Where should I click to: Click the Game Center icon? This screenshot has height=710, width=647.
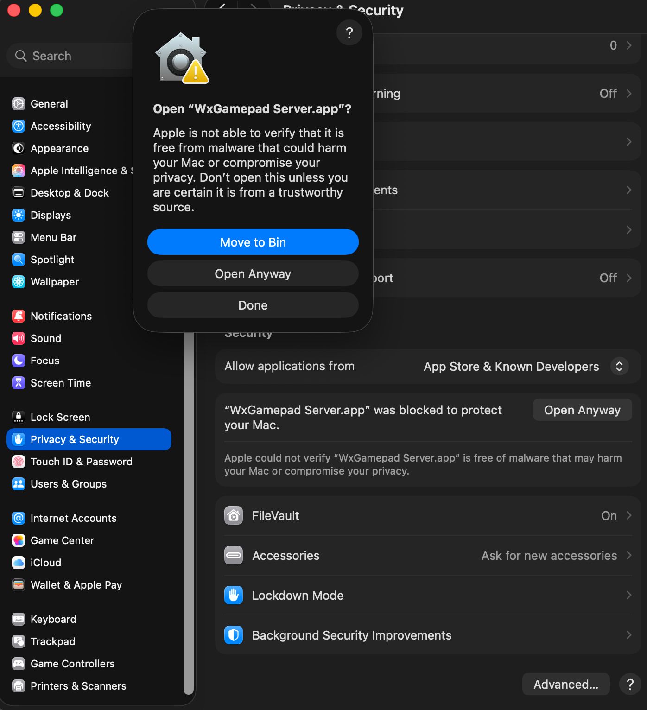coord(19,540)
